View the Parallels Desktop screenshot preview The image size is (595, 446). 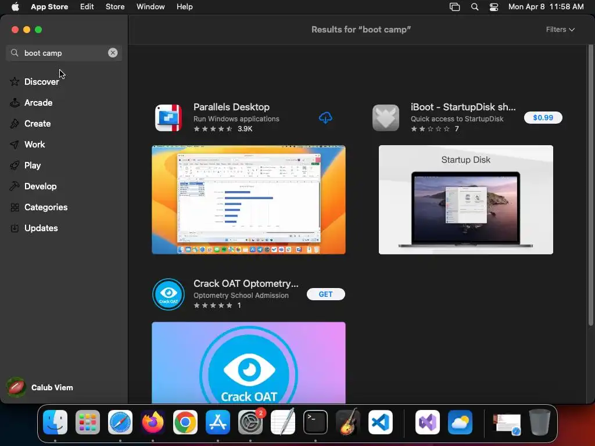point(249,200)
